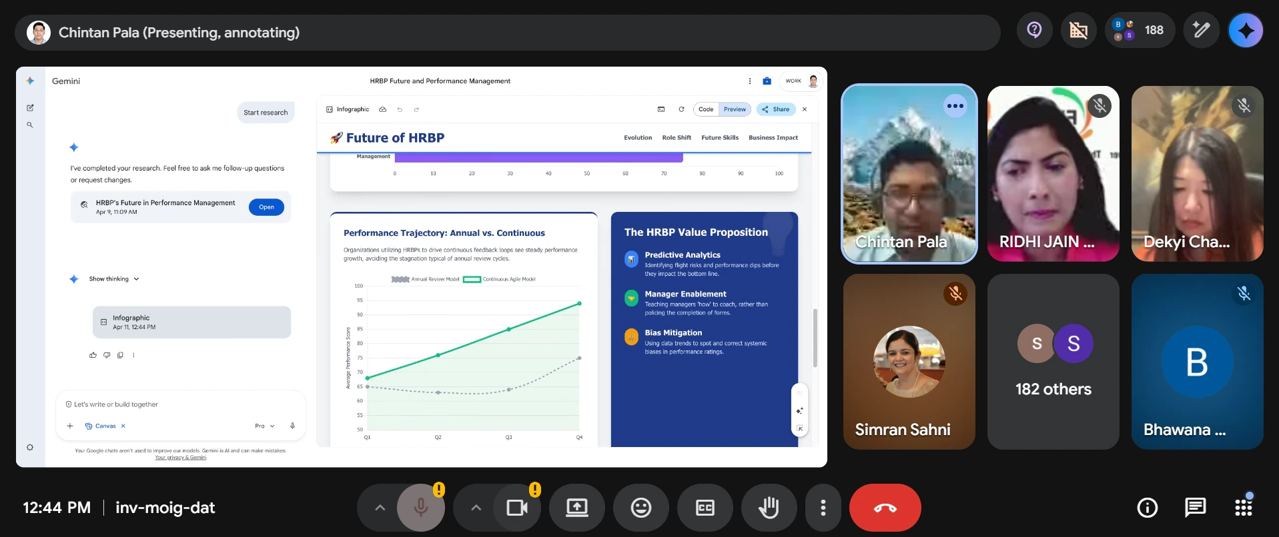The image size is (1279, 537).
Task: Open the emoji reactions button
Action: [641, 508]
